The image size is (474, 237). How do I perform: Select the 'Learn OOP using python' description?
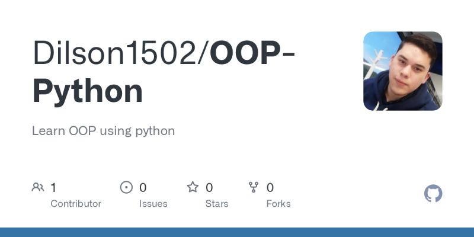coord(103,131)
